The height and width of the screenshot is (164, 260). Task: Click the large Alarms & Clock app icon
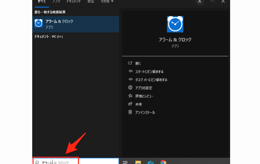tap(175, 24)
